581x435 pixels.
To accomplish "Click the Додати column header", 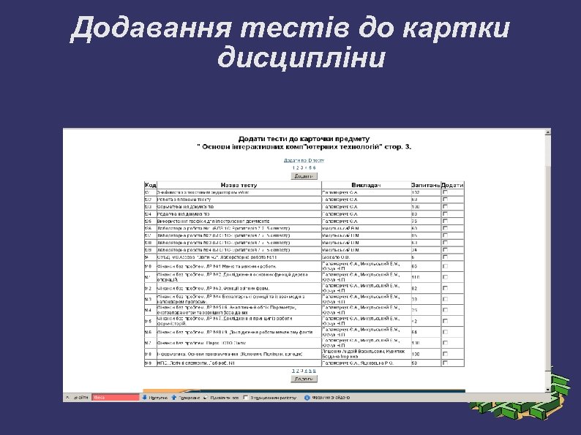I will pos(452,185).
